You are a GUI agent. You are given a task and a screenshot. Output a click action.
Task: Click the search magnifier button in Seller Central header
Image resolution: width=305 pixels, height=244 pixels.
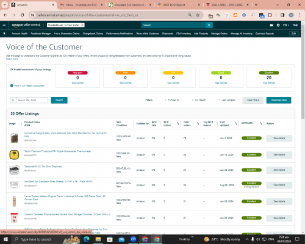coord(209,25)
